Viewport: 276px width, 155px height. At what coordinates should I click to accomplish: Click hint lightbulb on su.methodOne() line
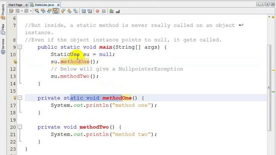click(x=15, y=62)
